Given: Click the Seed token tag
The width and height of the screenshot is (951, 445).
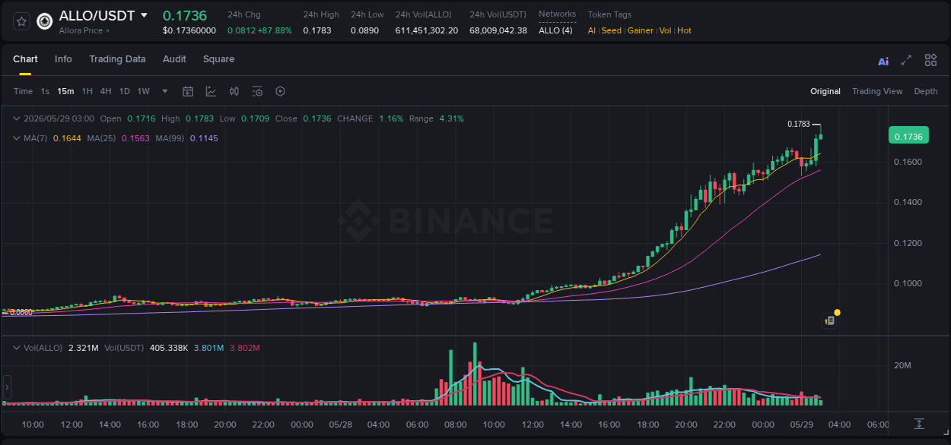Looking at the screenshot, I should click(612, 30).
